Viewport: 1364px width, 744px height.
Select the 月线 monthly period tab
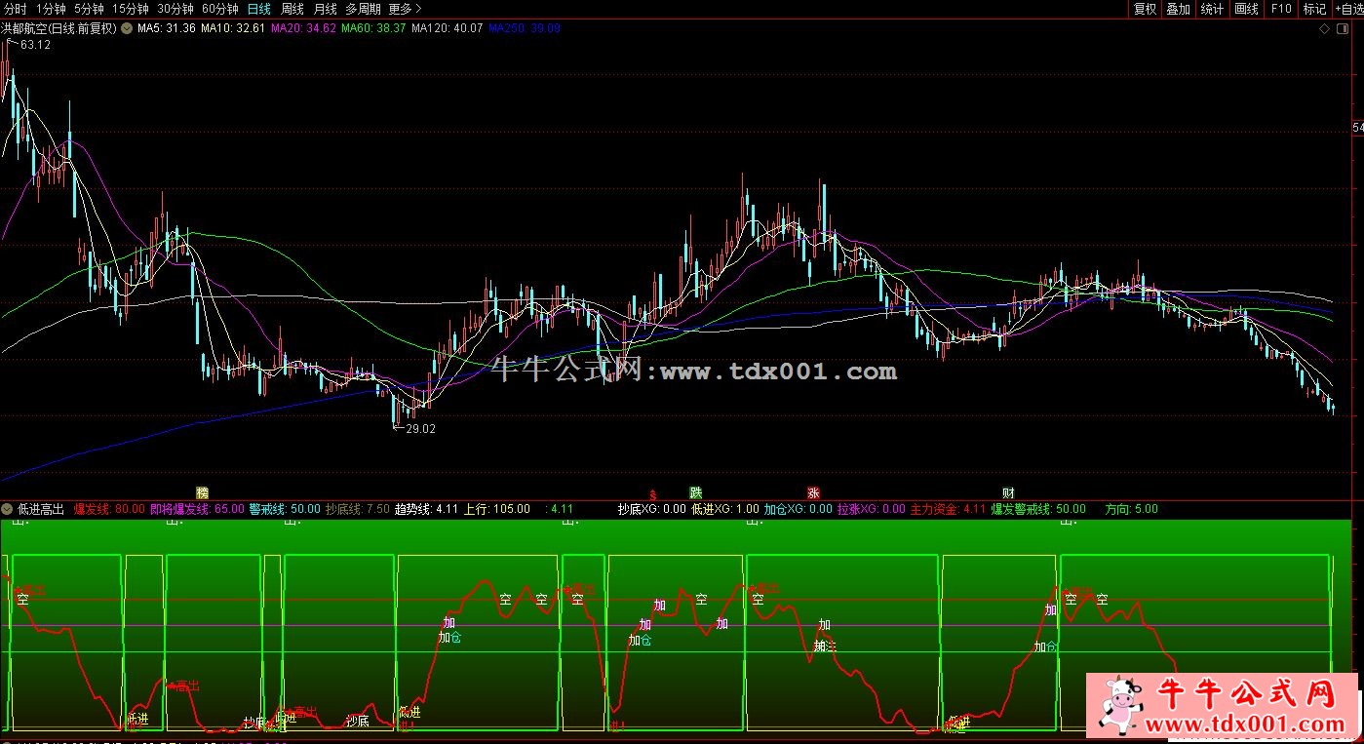pyautogui.click(x=325, y=9)
